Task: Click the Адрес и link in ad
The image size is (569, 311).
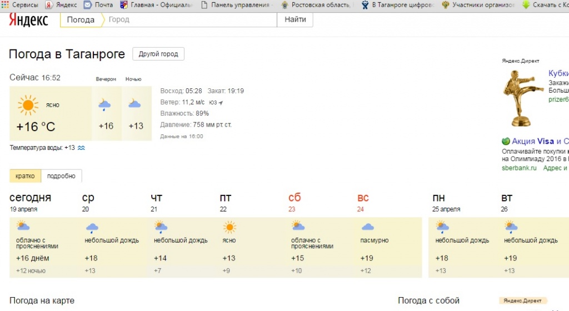Action: (x=555, y=168)
